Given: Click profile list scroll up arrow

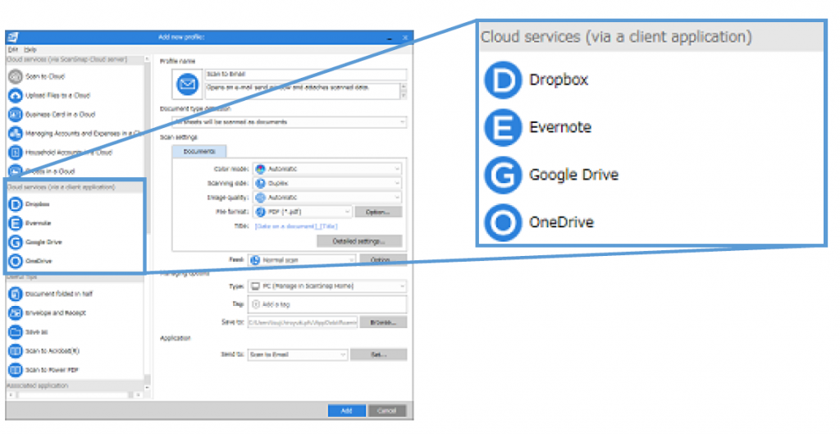Looking at the screenshot, I should pyautogui.click(x=148, y=59).
